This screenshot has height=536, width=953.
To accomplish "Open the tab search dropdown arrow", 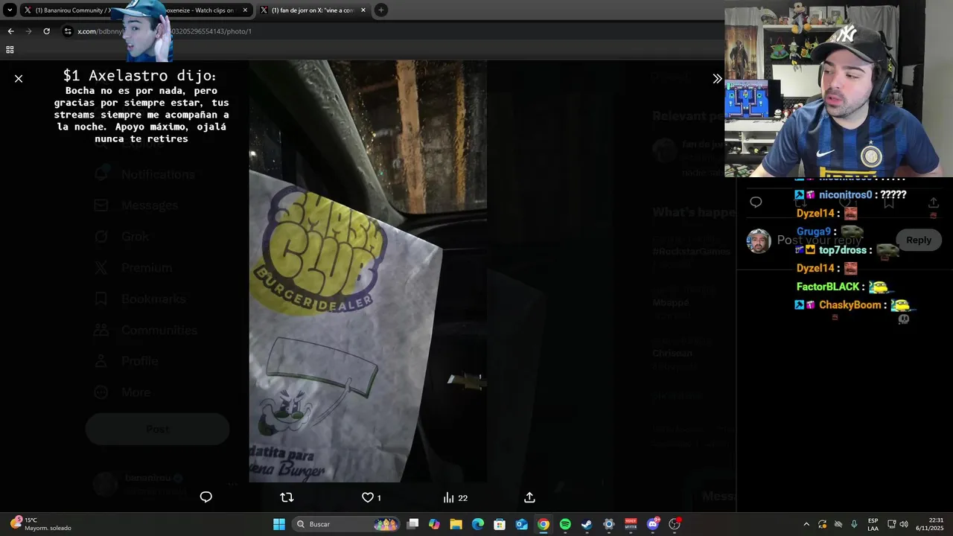I will click(10, 10).
